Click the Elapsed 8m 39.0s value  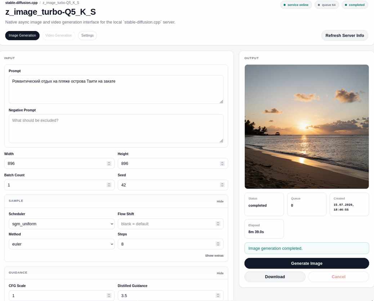coord(256,232)
